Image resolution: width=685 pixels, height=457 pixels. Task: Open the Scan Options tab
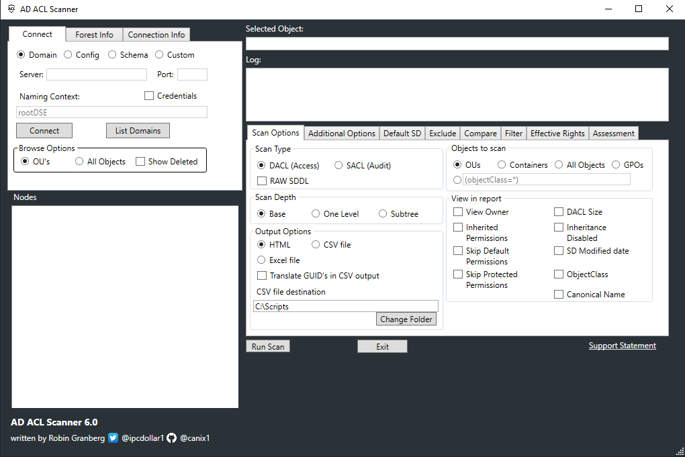[275, 133]
